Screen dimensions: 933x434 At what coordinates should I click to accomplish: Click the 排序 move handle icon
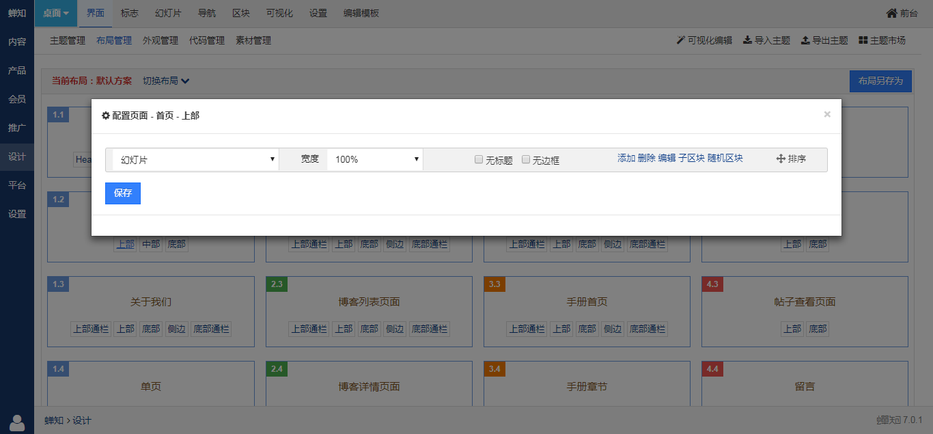point(781,159)
